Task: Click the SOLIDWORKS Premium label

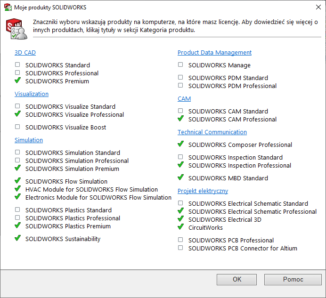Action: (x=57, y=81)
